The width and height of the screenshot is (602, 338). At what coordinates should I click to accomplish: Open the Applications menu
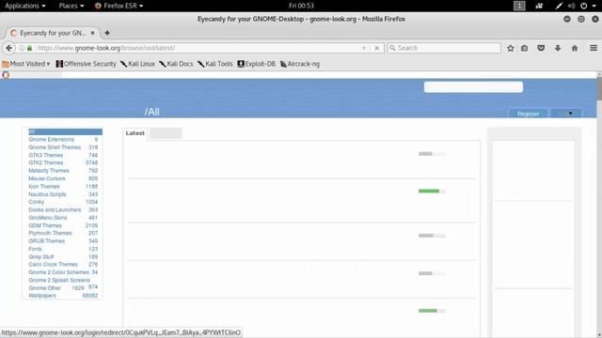(25, 6)
